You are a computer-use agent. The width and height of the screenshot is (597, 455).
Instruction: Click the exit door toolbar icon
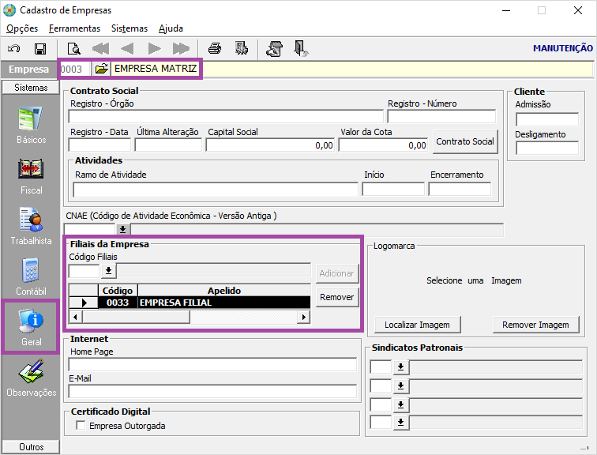pos(301,49)
